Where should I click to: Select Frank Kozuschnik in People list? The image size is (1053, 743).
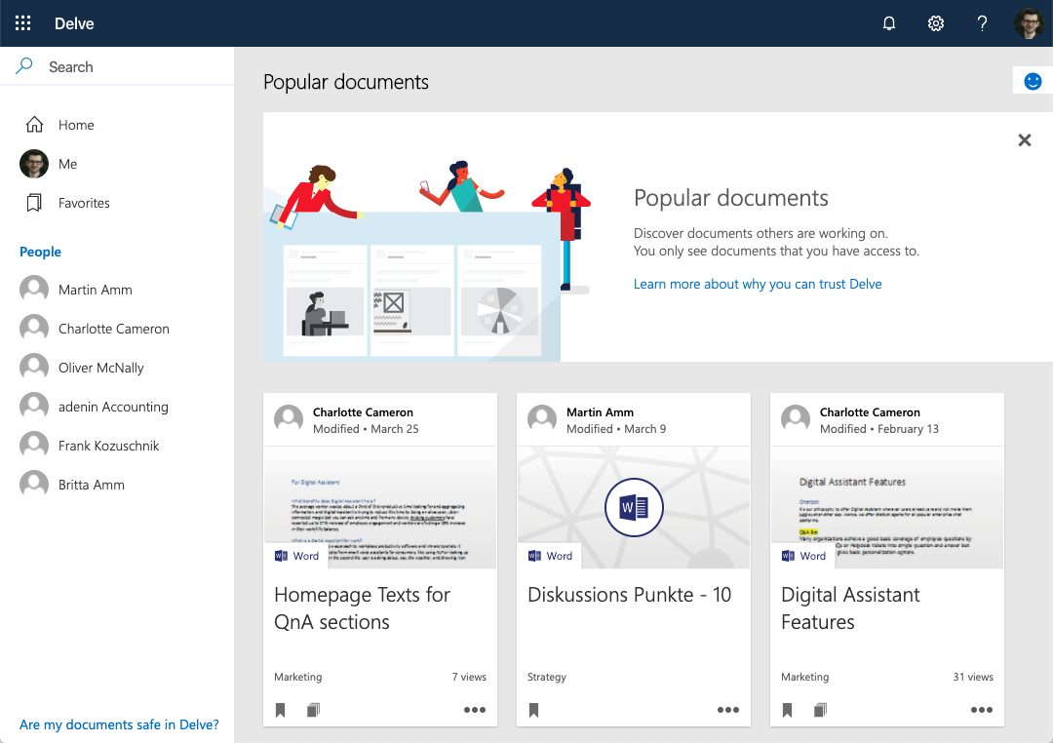[x=108, y=446]
